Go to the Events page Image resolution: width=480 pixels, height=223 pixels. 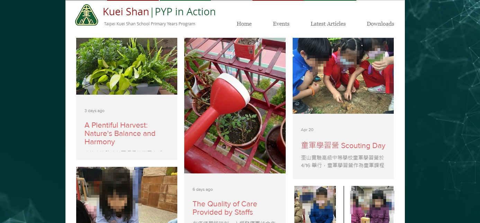(x=281, y=24)
